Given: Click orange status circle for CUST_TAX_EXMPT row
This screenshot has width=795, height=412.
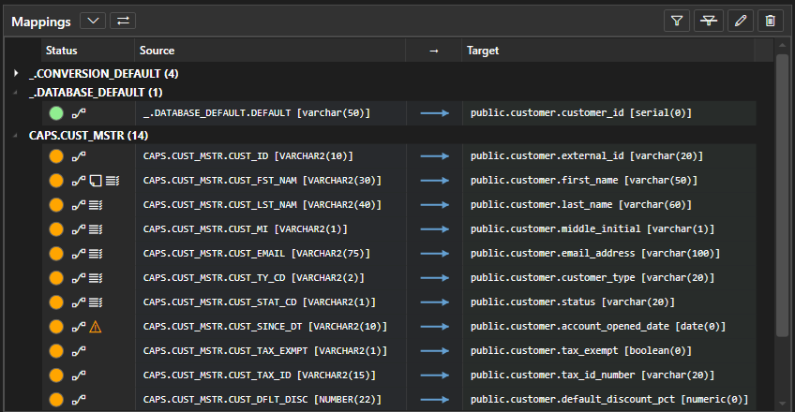Looking at the screenshot, I should point(56,351).
